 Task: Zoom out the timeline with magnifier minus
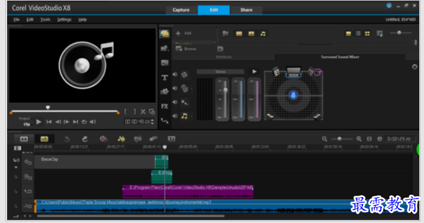pyautogui.click(x=325, y=139)
